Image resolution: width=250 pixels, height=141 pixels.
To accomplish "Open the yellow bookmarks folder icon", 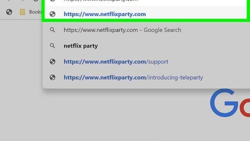I will point(22,12).
